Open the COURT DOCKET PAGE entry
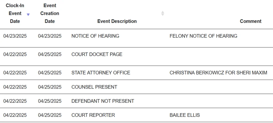 point(97,54)
